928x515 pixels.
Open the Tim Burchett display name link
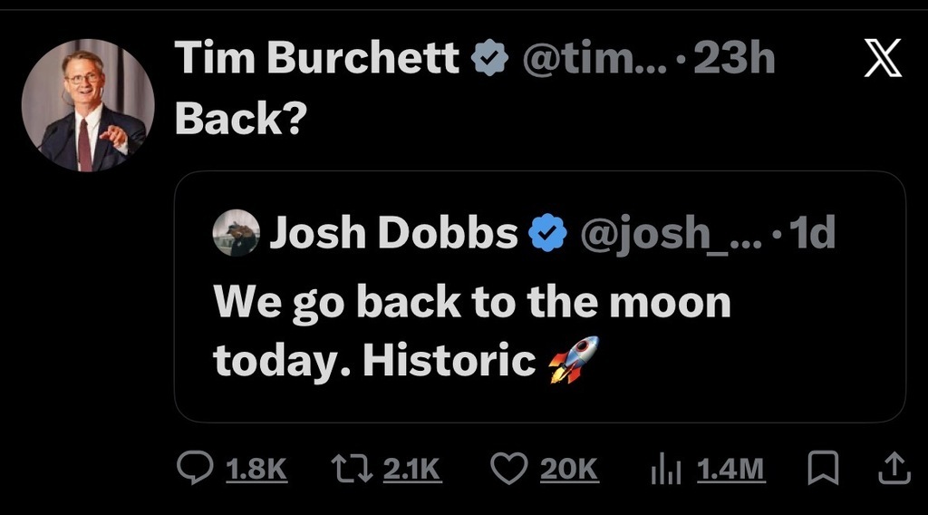[x=317, y=60]
